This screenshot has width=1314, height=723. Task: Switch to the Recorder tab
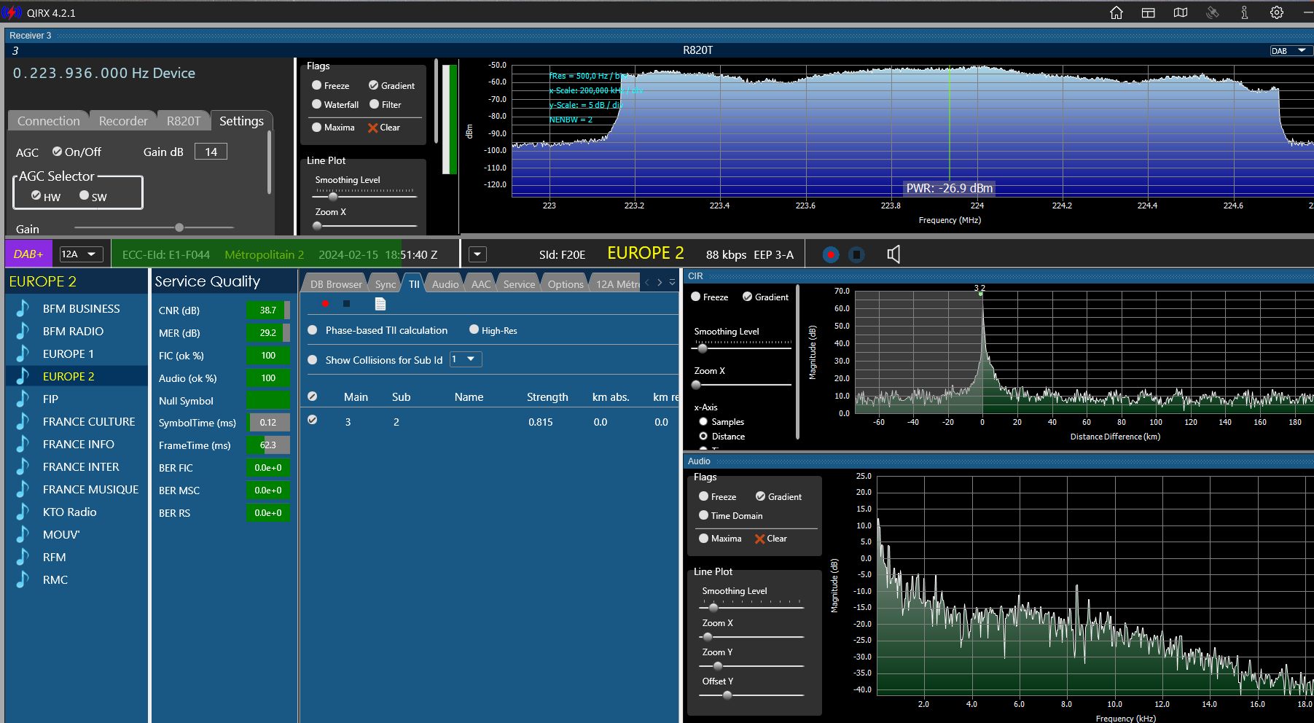(x=123, y=121)
